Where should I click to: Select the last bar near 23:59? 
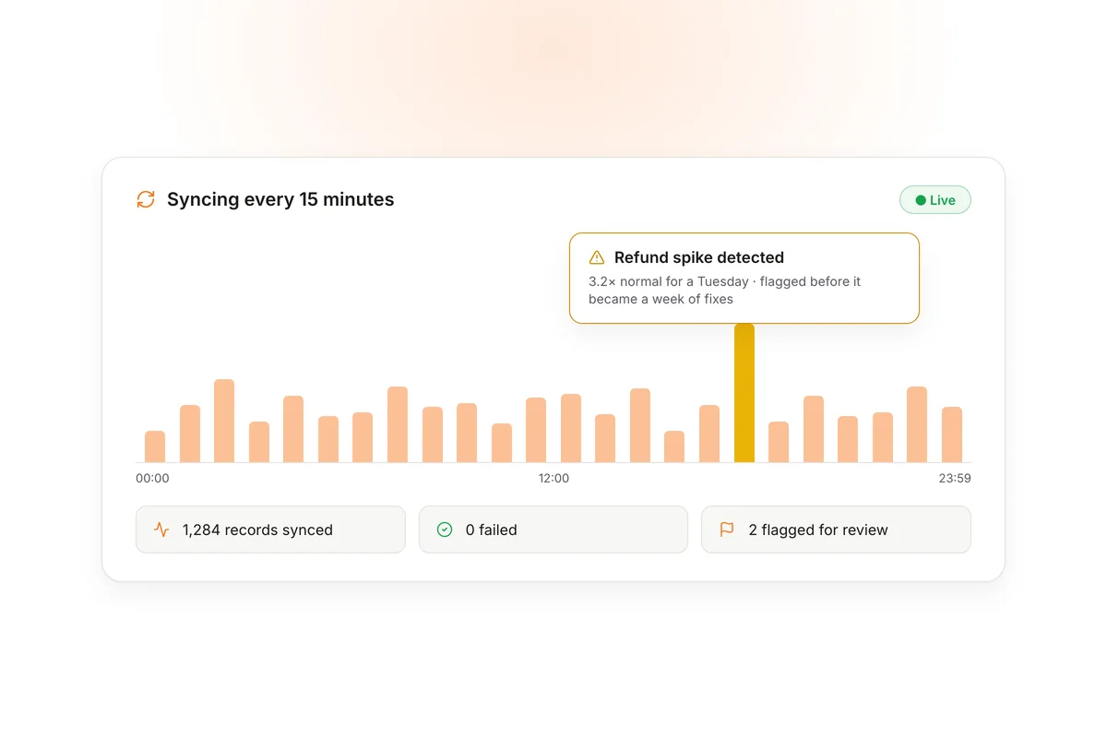tap(952, 434)
